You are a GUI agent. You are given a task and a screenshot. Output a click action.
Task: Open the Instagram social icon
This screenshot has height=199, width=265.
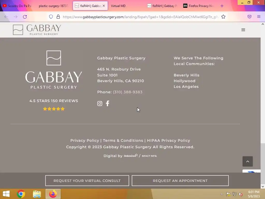[100, 103]
